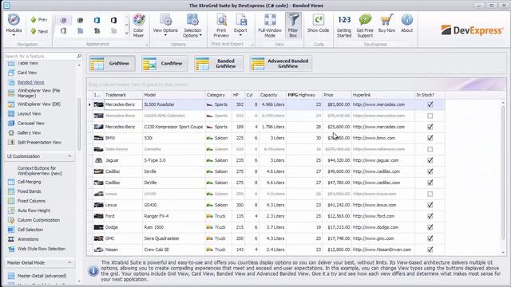
Task: Open the Export dropdown arrow
Action: click(240, 35)
